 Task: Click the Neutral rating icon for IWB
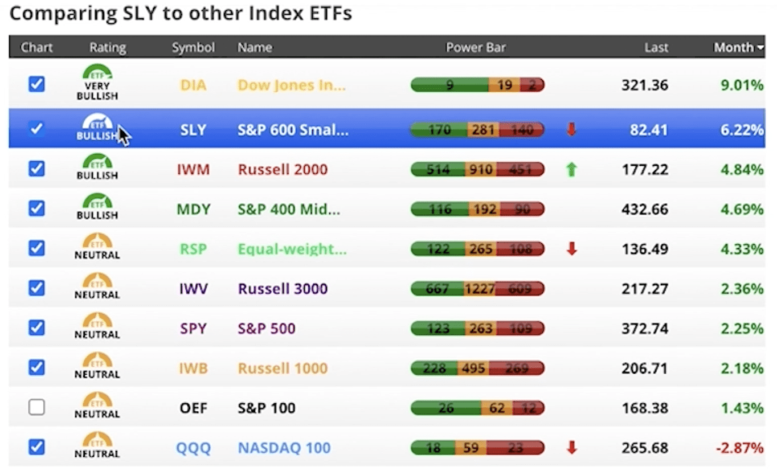pos(97,366)
